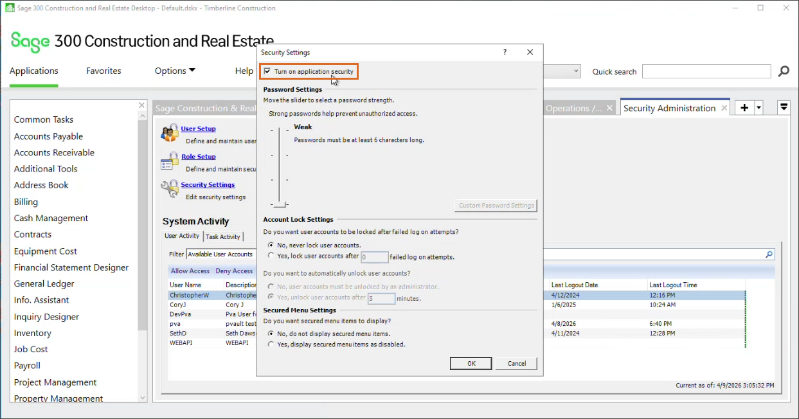
Task: Click the filter search magnifier icon
Action: pyautogui.click(x=769, y=254)
